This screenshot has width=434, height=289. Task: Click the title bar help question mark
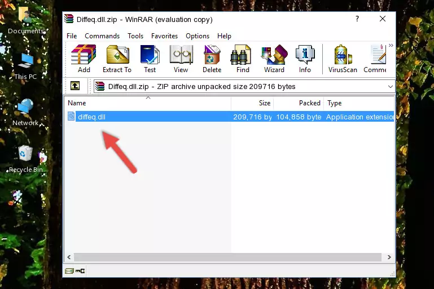[x=357, y=19]
